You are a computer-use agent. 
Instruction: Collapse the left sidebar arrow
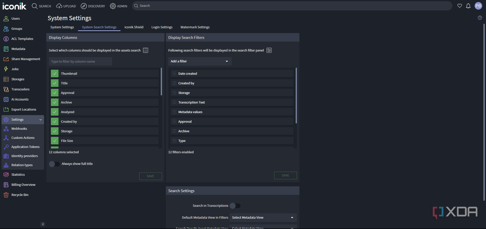[43, 224]
